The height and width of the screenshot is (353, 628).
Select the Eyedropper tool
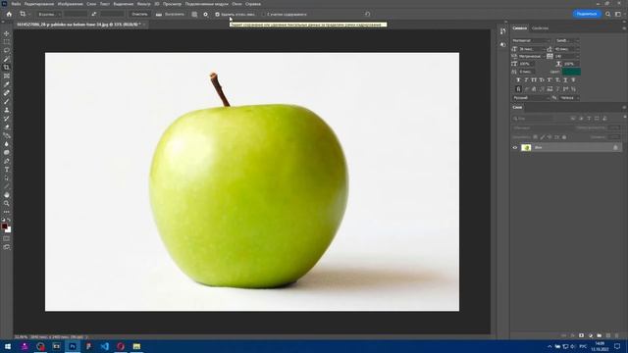[7, 84]
